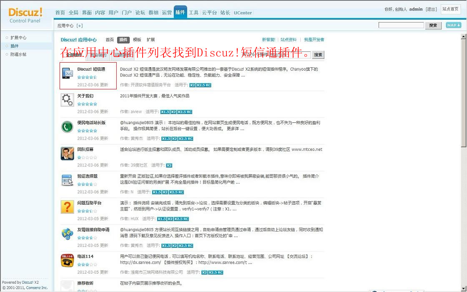Focus the search field in the top bar
Image resolution: width=467 pixels, height=292 pixels.
coord(401,25)
